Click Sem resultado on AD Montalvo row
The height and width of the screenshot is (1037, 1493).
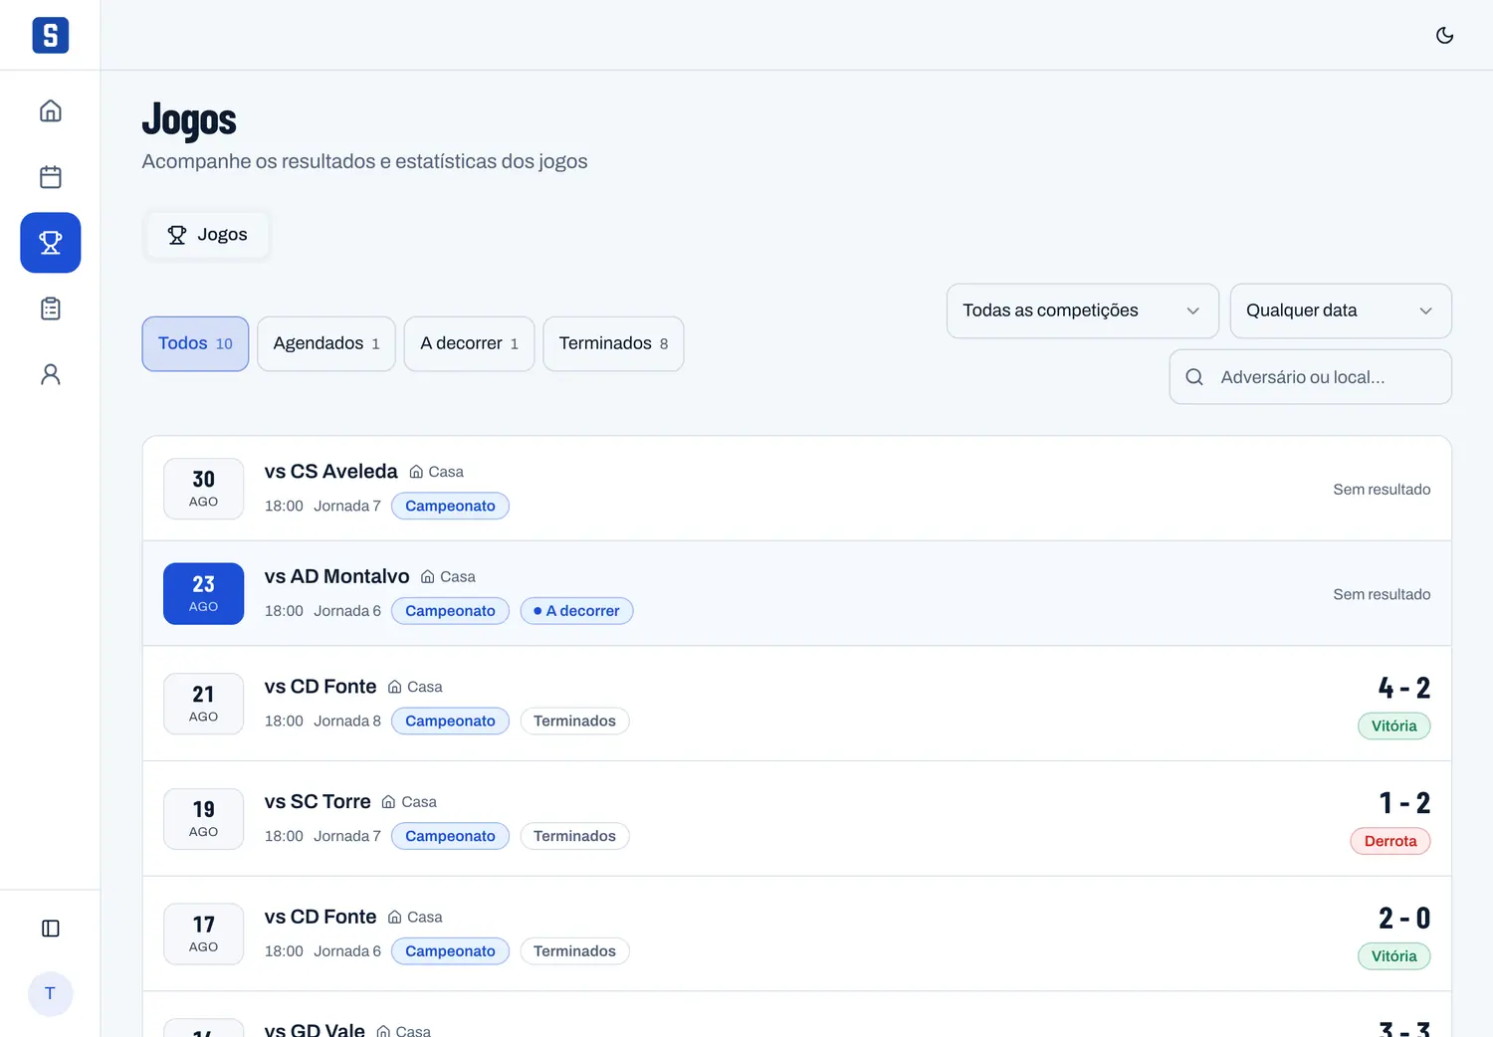coord(1382,595)
